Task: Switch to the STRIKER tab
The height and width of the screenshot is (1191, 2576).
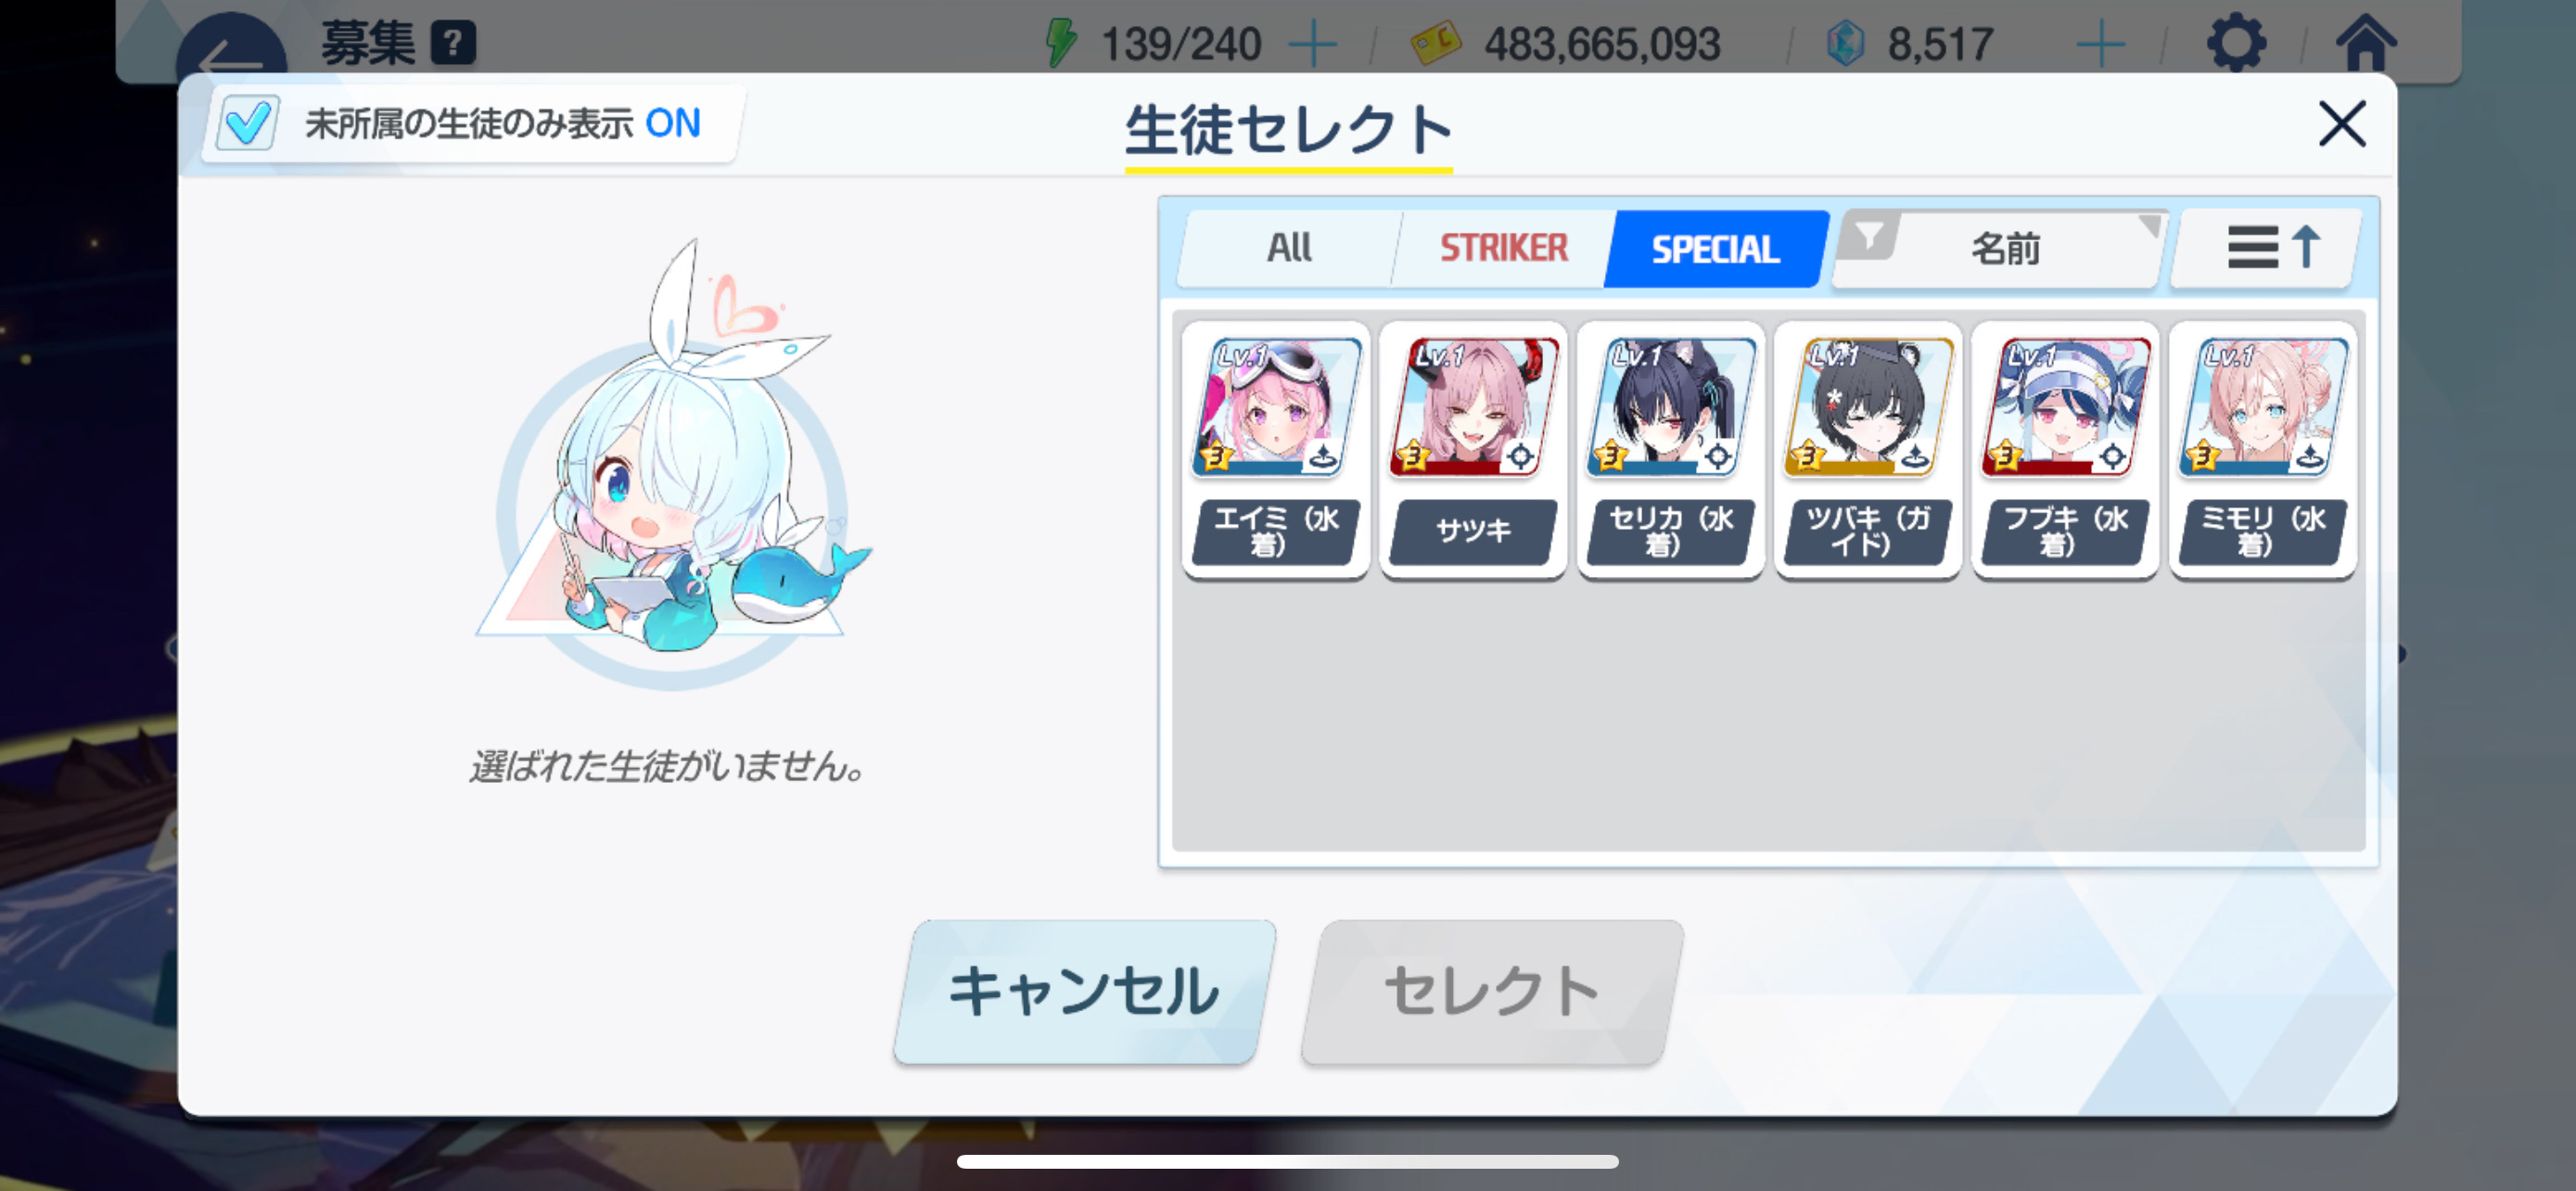Action: [x=1503, y=248]
